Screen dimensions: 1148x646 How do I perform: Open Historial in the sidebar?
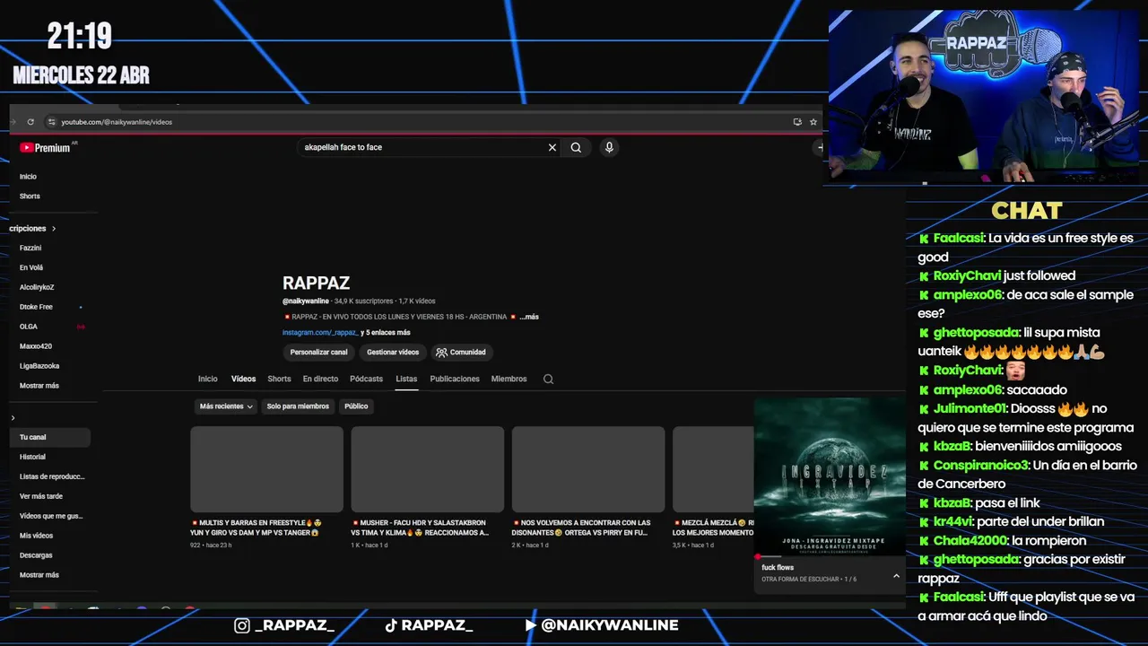[32, 458]
